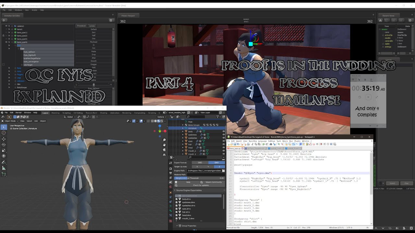This screenshot has height=233, width=415.
Task: Select Blender's Add Cube tool
Action: (4, 174)
